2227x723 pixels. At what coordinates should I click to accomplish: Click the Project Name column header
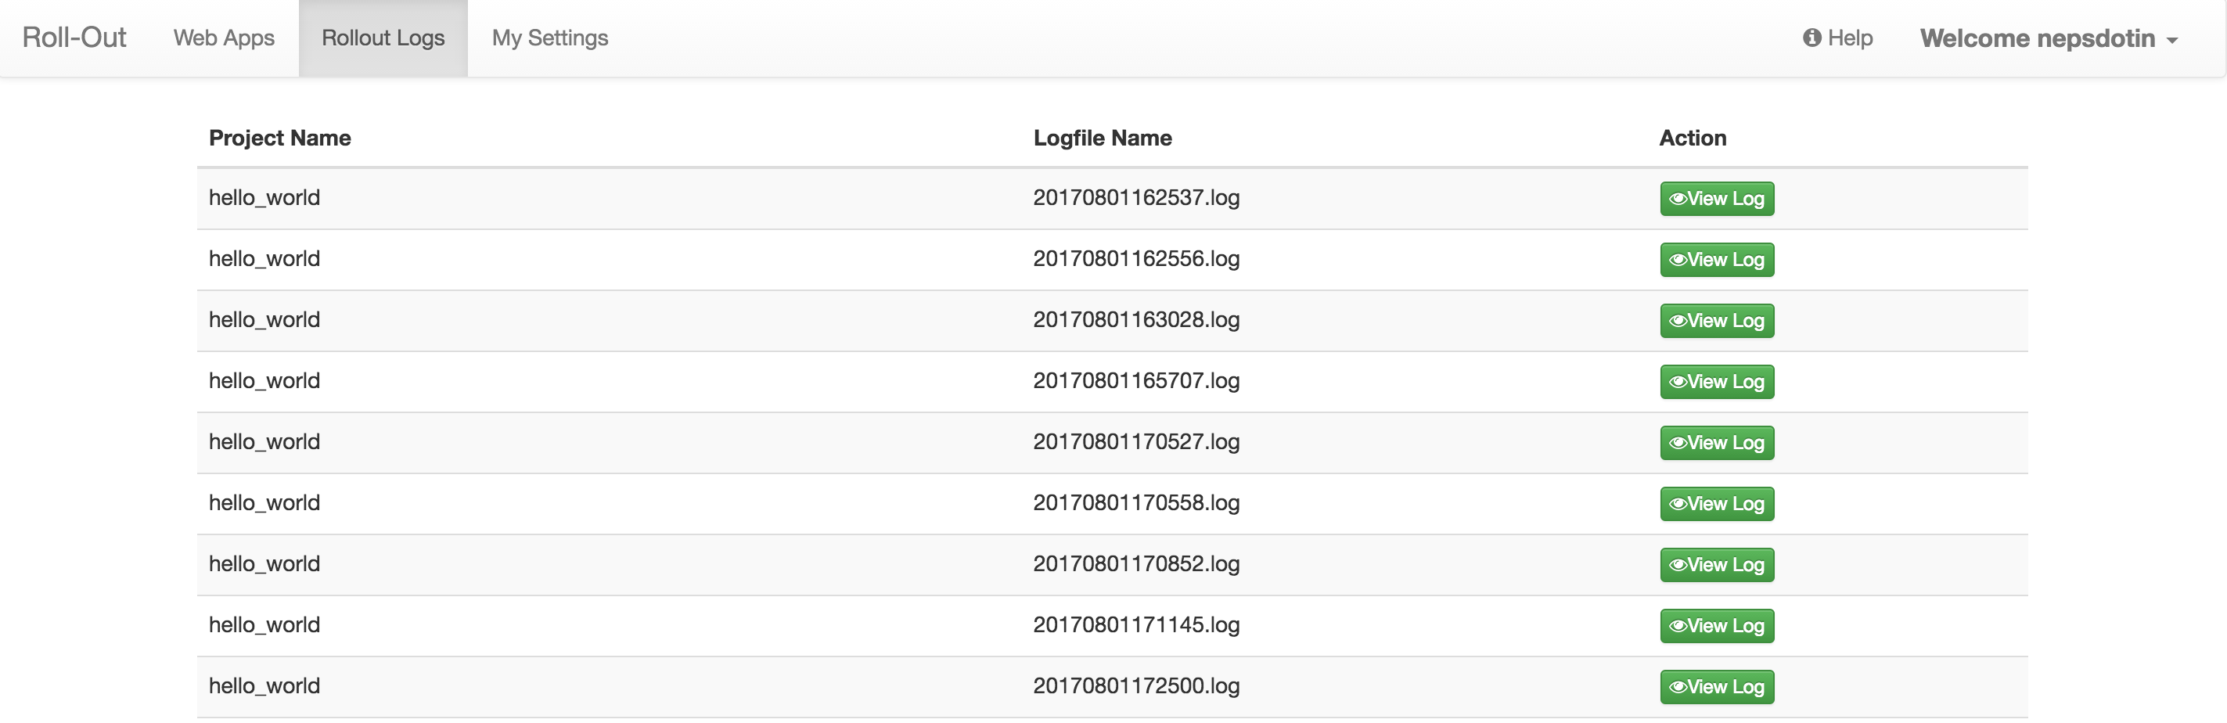pos(280,138)
